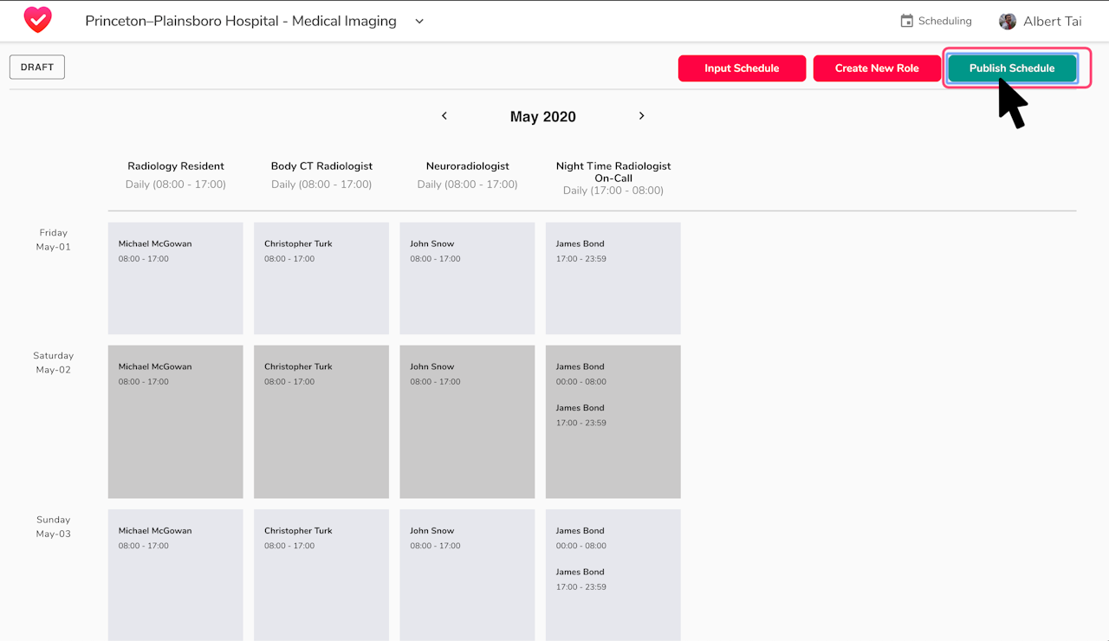Open the Albert Tai user menu
1109x641 pixels.
coord(1052,22)
